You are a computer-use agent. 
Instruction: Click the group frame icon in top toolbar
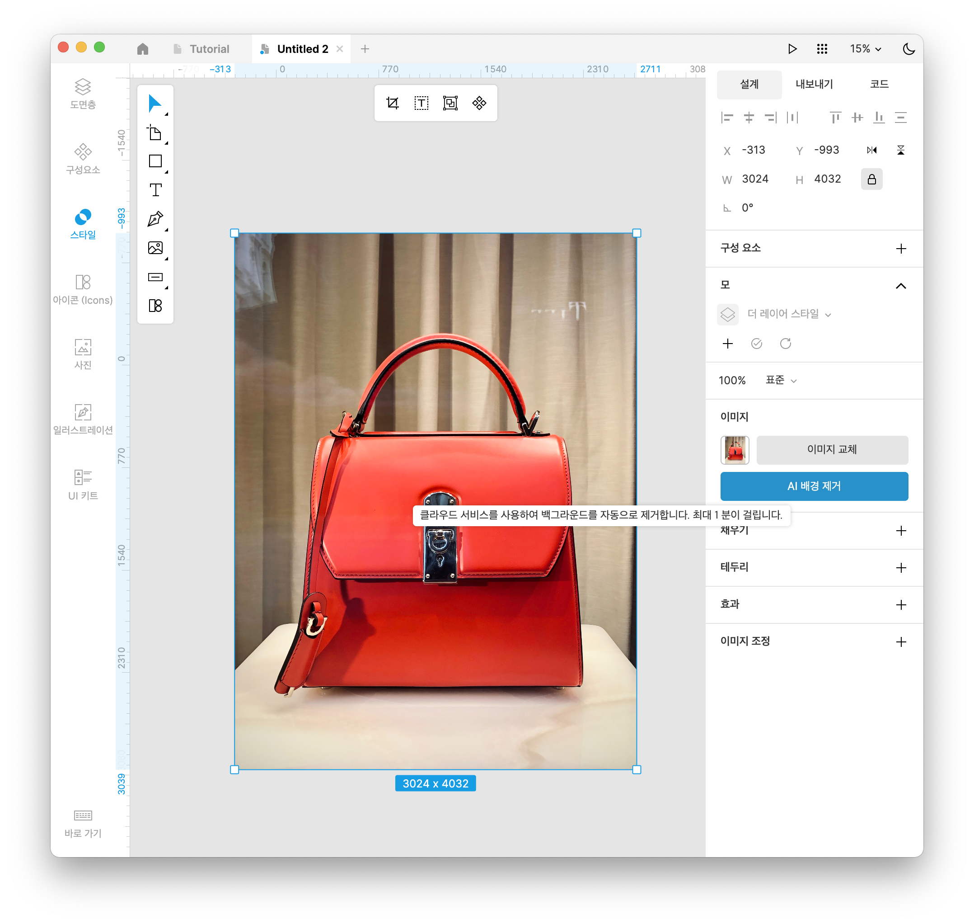click(x=450, y=103)
